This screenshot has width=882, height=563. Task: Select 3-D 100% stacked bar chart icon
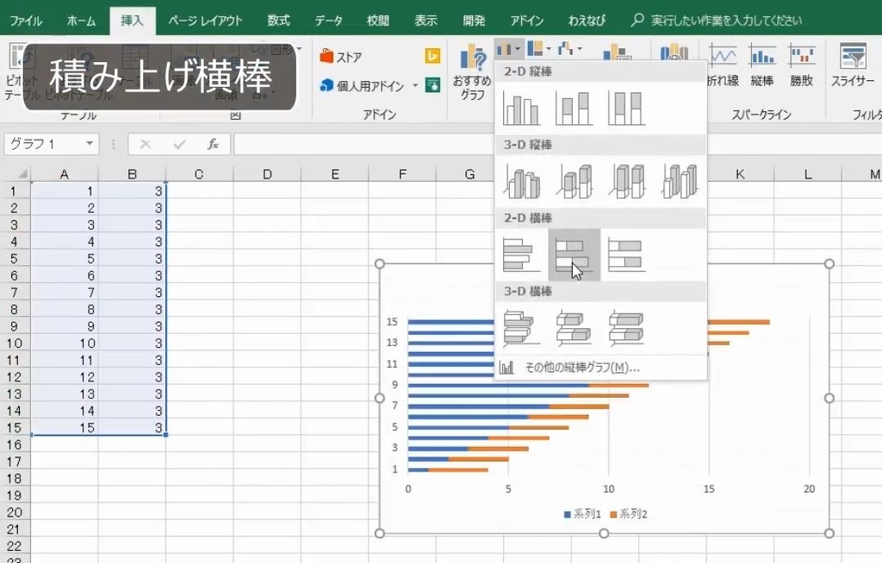coord(626,327)
